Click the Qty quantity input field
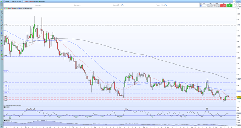This screenshot has height=128, width=241. [204, 5]
